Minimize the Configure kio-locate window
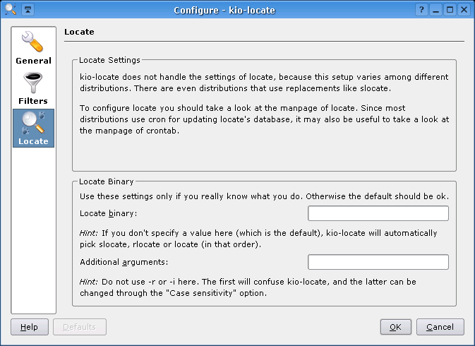The image size is (475, 346). tap(436, 10)
